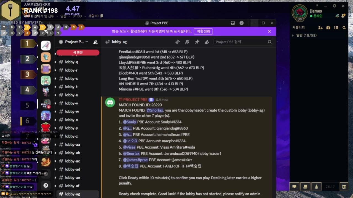Screen dimensions: 353x198
Task: Open League client help question mark
Action: tap(317, 6)
